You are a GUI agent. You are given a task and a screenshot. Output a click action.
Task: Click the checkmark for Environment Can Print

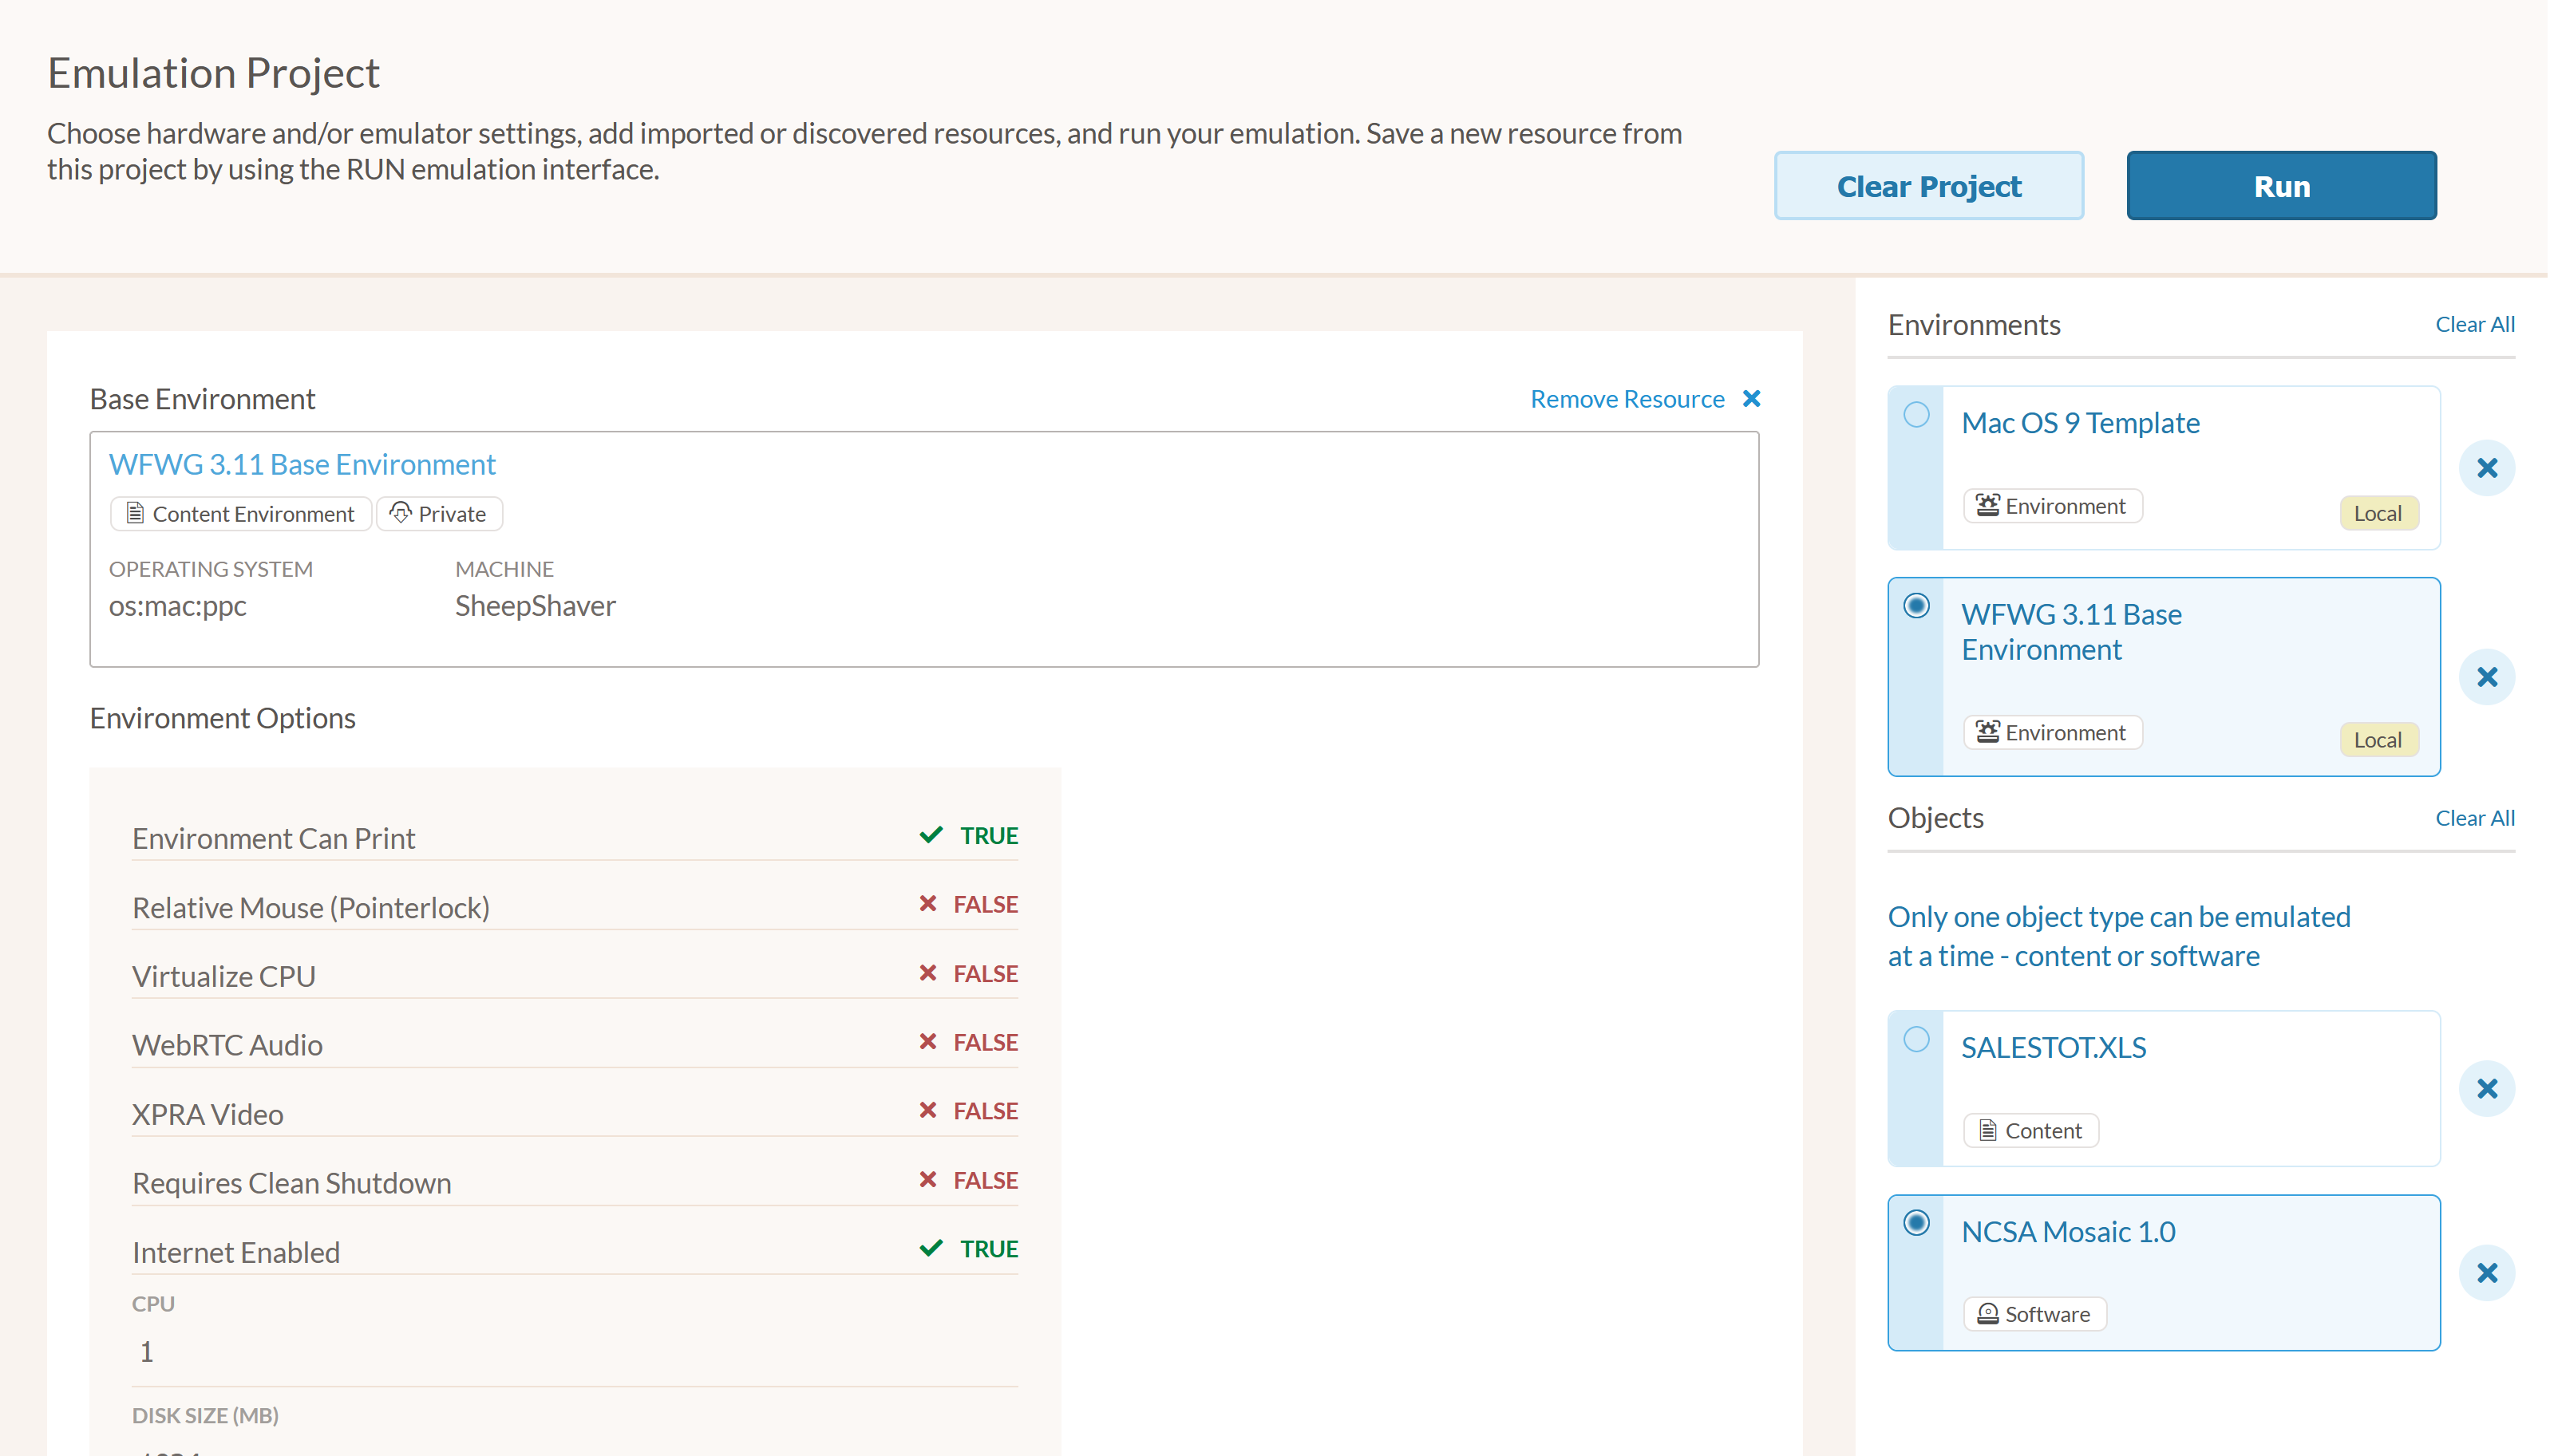pyautogui.click(x=931, y=835)
